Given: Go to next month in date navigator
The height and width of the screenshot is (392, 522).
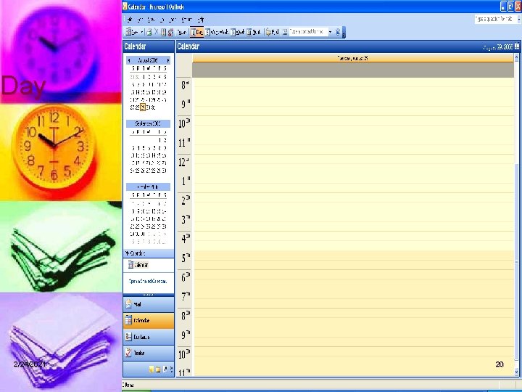Looking at the screenshot, I should click(x=167, y=60).
